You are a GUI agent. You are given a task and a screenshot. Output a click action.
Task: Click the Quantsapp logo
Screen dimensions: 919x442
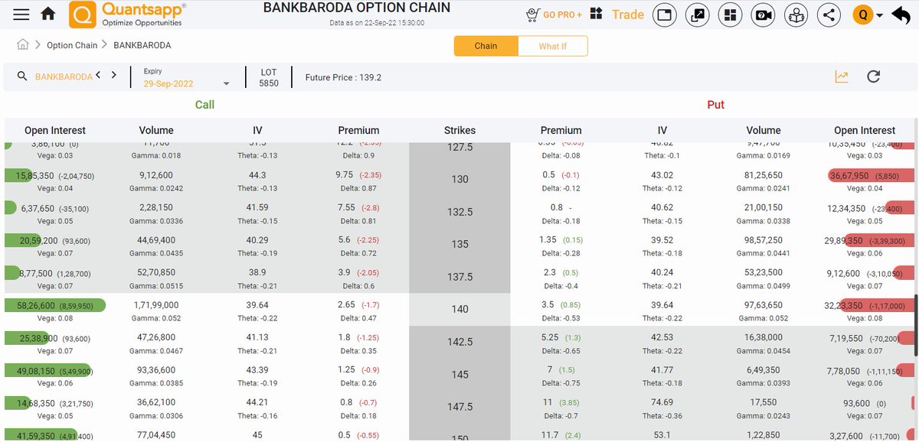[128, 15]
